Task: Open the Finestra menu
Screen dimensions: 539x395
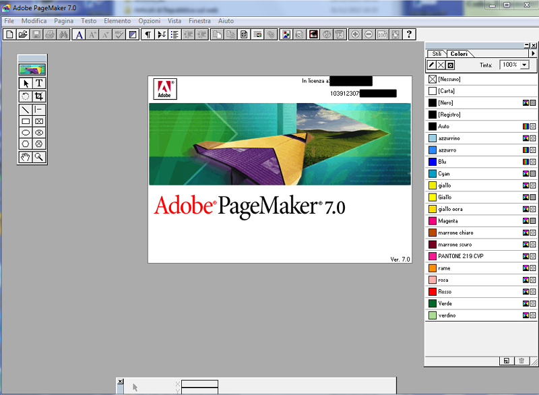Action: click(x=199, y=21)
